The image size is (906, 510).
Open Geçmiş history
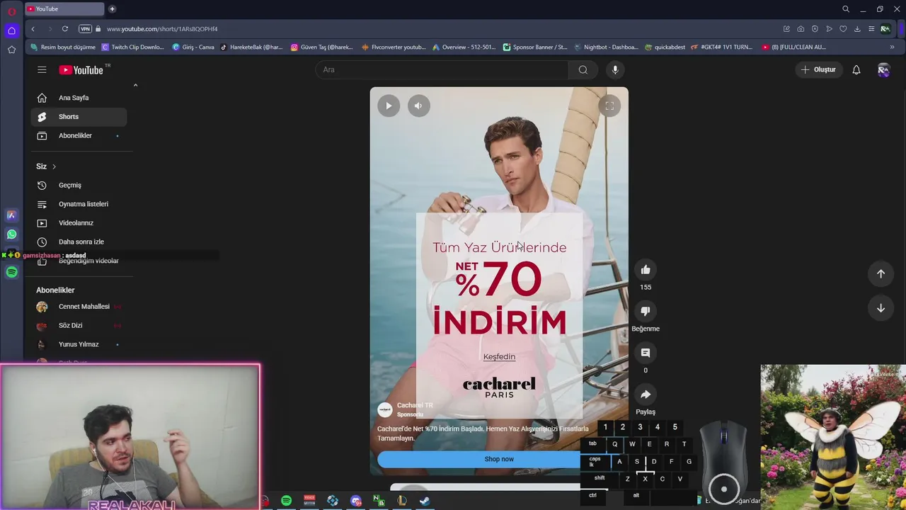[x=79, y=186]
